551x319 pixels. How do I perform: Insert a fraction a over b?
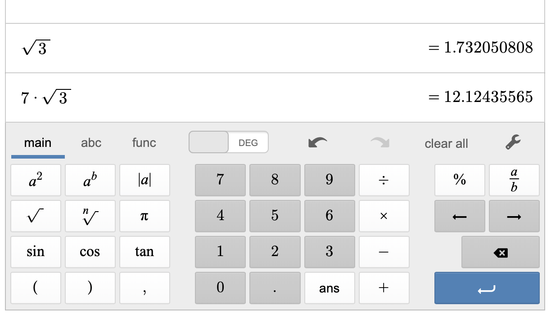514,180
